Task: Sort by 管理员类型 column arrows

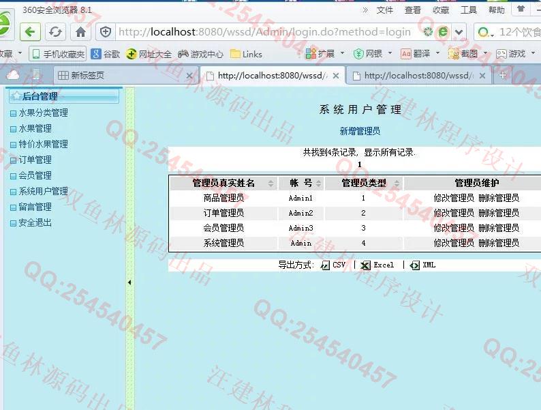Action: (397, 184)
